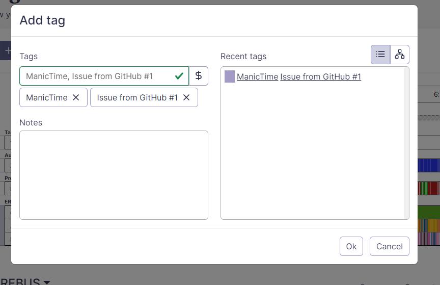This screenshot has width=440, height=285.
Task: Expand the REBUS dropdown arrow
Action: click(47, 282)
